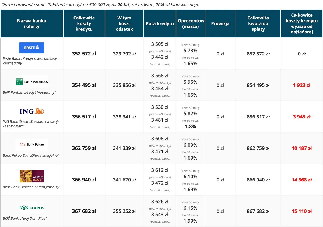Click the red 10 187 zł difference
The height and width of the screenshot is (227, 323).
[302, 148]
